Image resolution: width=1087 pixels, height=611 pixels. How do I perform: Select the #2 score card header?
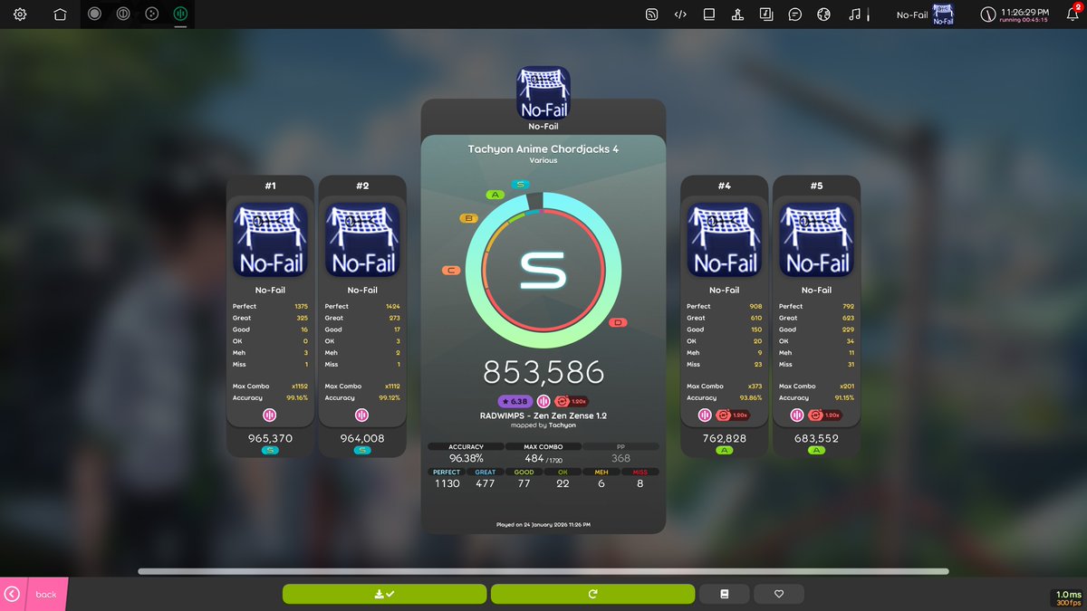[362, 186]
